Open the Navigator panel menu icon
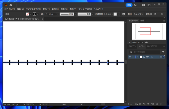Image resolution: width=169 pixels, height=109 pixels. click(164, 21)
